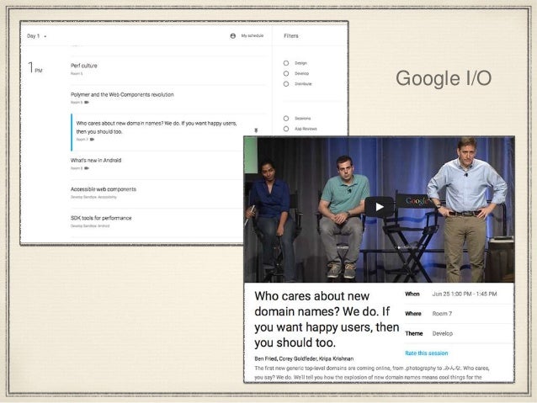Image resolution: width=537 pixels, height=403 pixels.
Task: Play the session video
Action: pyautogui.click(x=379, y=207)
